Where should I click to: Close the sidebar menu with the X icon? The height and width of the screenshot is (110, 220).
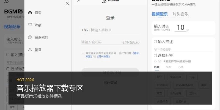tap(67, 3)
